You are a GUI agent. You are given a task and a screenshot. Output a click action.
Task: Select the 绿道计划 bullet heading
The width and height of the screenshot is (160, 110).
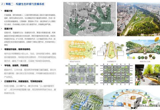pos(8,11)
